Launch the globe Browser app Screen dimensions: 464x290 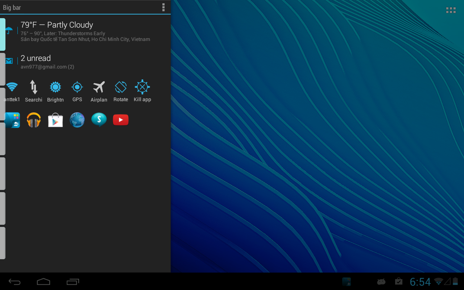(x=77, y=120)
